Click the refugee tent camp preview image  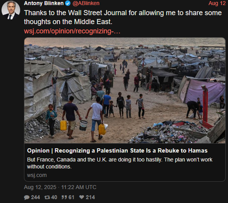tap(125, 91)
